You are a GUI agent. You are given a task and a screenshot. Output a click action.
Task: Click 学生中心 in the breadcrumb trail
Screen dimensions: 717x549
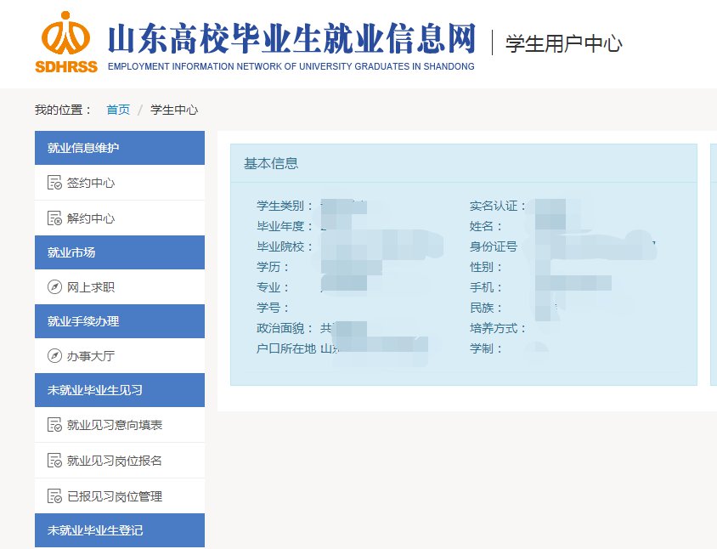tap(174, 110)
